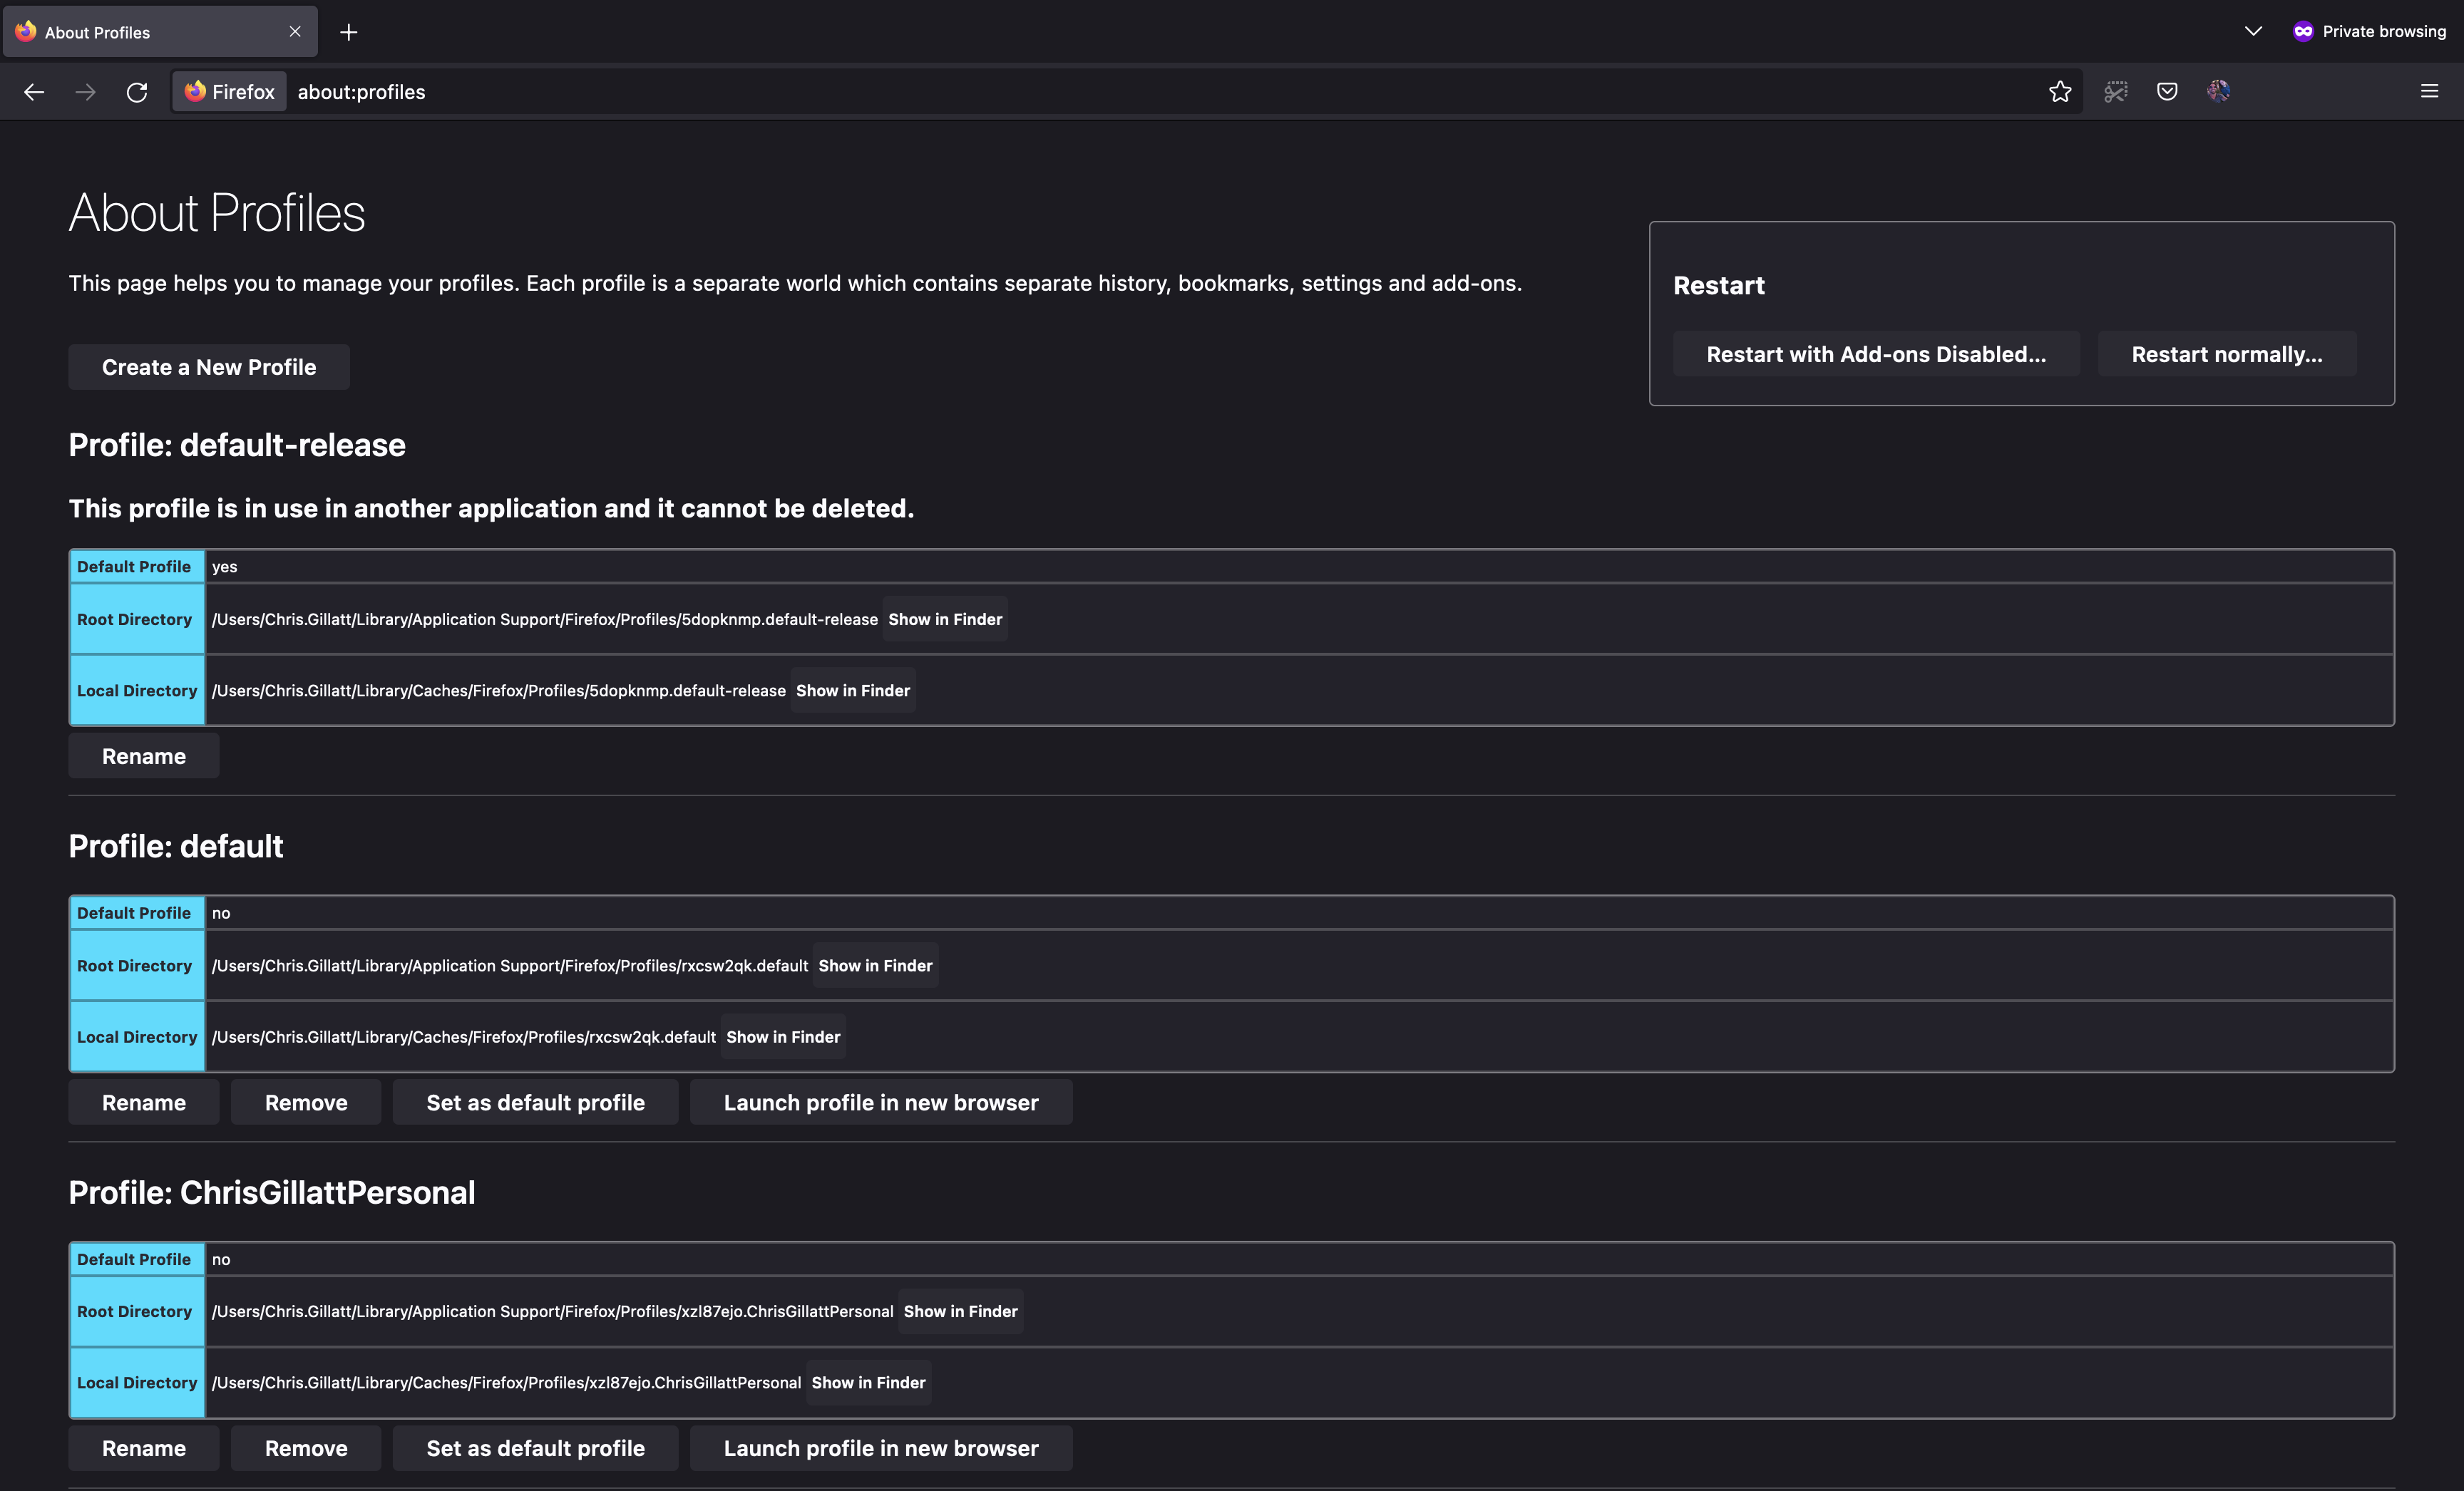The width and height of the screenshot is (2464, 1491).
Task: Close the About Profiles tab
Action: pyautogui.click(x=295, y=32)
